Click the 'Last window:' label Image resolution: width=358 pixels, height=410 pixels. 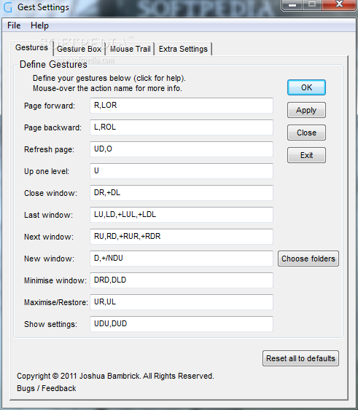click(48, 215)
